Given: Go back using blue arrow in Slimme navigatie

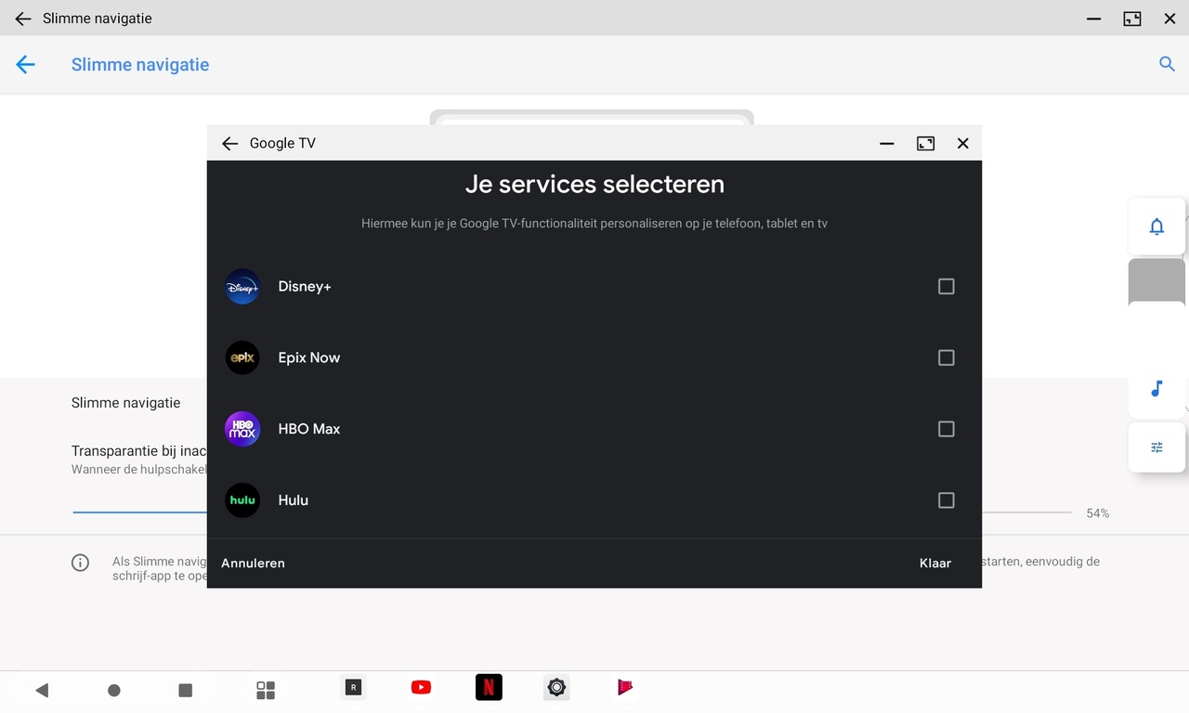Looking at the screenshot, I should tap(25, 64).
